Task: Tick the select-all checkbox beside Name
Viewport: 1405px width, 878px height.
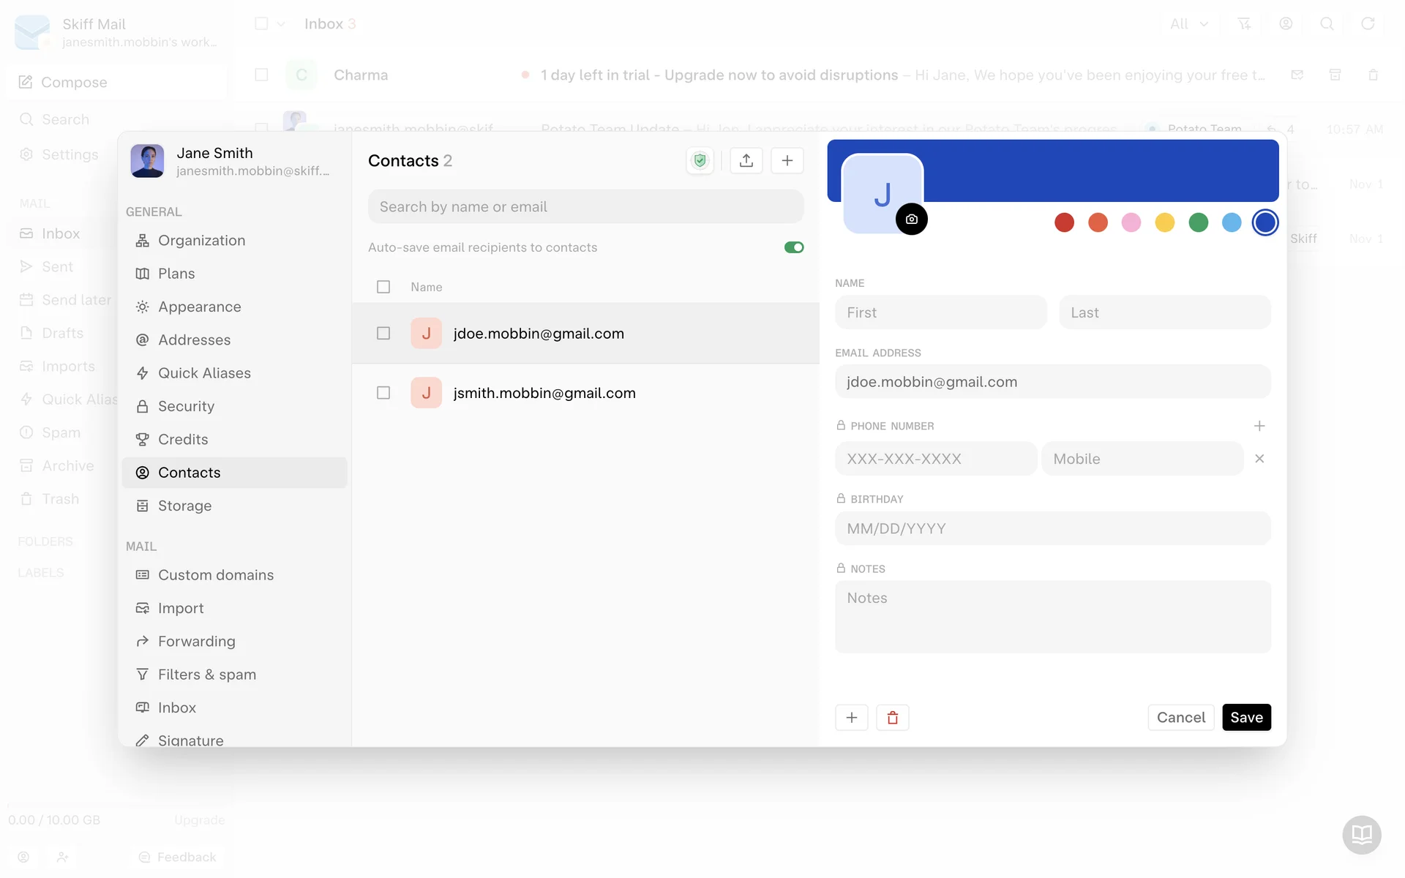Action: coord(383,287)
